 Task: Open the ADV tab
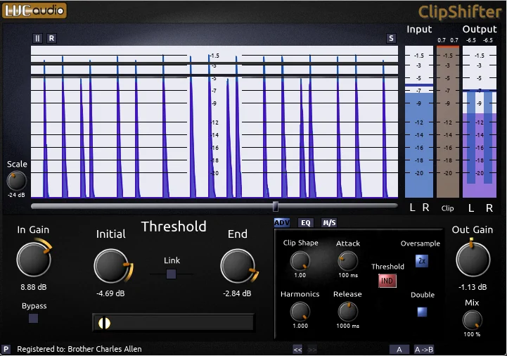(282, 222)
